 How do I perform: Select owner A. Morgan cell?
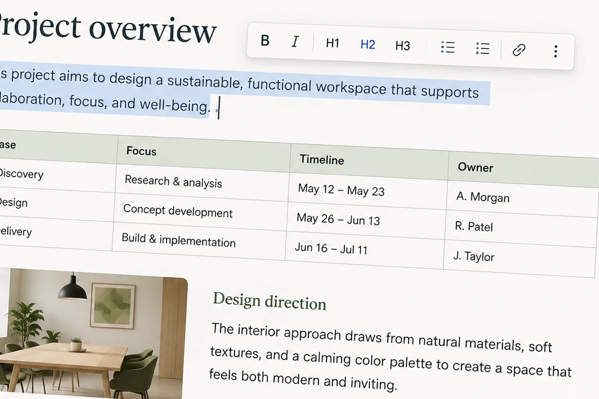pos(522,199)
